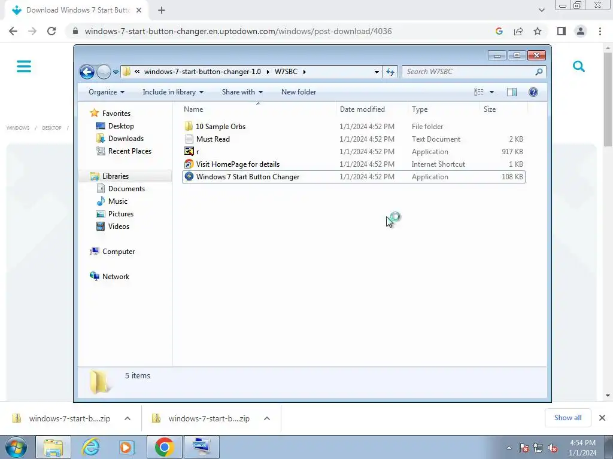613x459 pixels.
Task: Open the Uptodown hamburger menu
Action: (24, 66)
